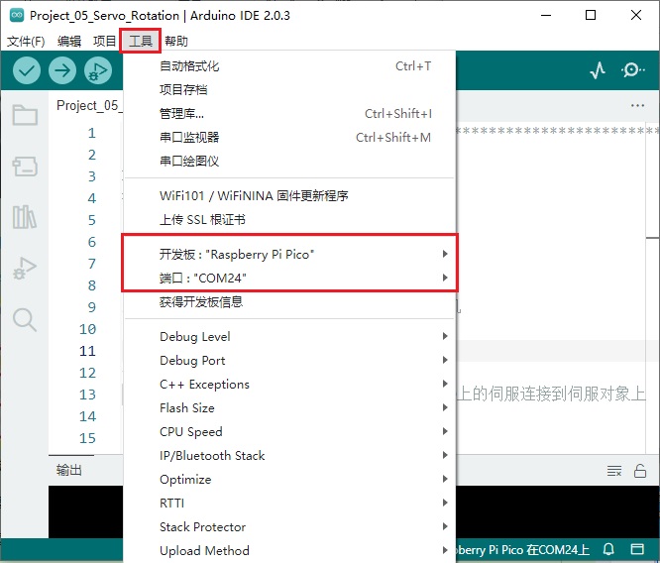Open the 文件(F) menu
The image size is (660, 563).
pyautogui.click(x=26, y=42)
